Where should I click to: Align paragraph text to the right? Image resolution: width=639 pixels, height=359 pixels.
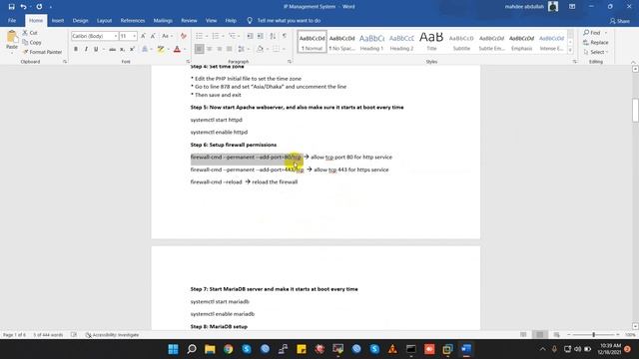pos(220,49)
